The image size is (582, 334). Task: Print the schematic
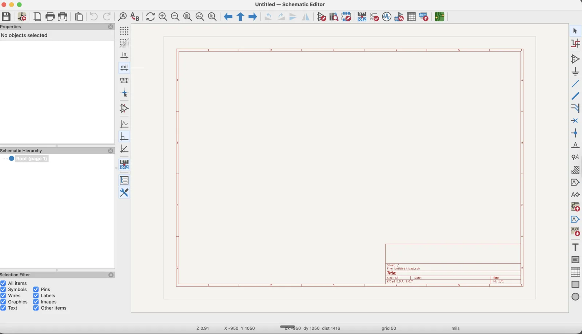coord(50,16)
